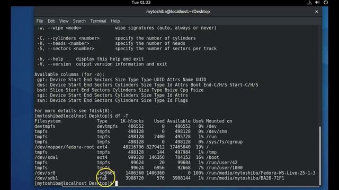Open the File menu
Image resolution: width=339 pixels, height=190 pixels.
(x=40, y=21)
